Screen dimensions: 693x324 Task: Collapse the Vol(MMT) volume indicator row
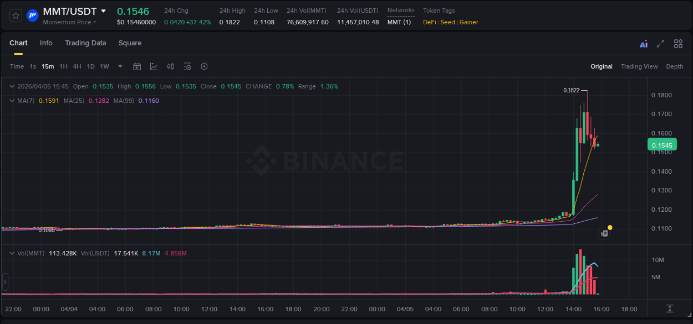pyautogui.click(x=12, y=253)
